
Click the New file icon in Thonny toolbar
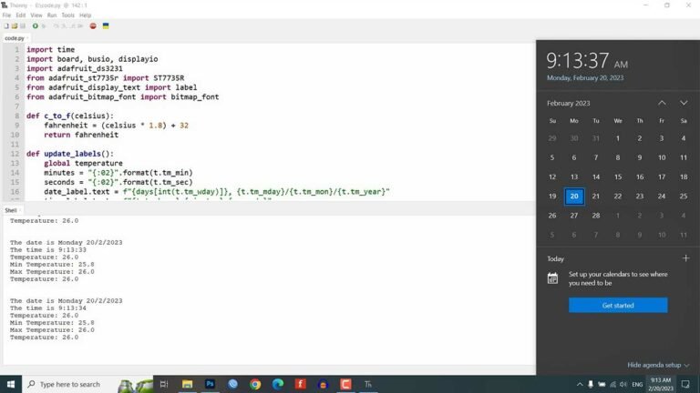click(x=5, y=25)
